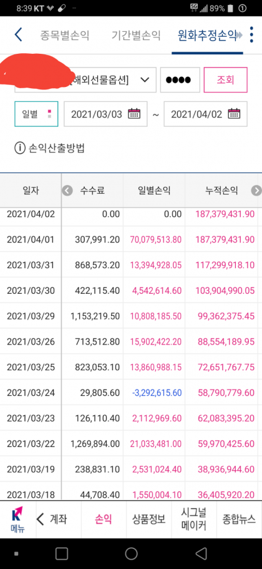Viewport: 262px width, 569px height.
Task: Tap the Android home button
Action: click(131, 554)
